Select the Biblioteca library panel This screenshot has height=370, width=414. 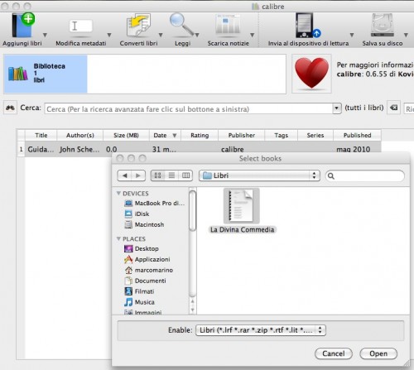coord(46,74)
